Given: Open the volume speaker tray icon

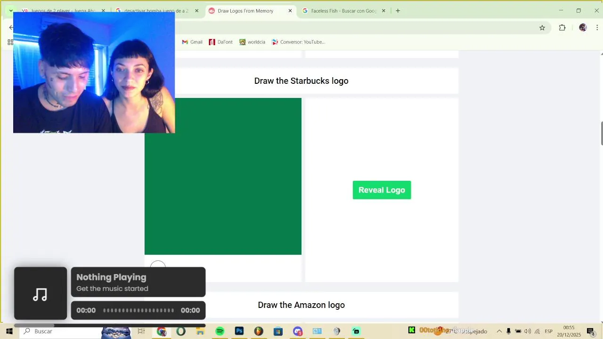Looking at the screenshot, I should click(x=528, y=331).
